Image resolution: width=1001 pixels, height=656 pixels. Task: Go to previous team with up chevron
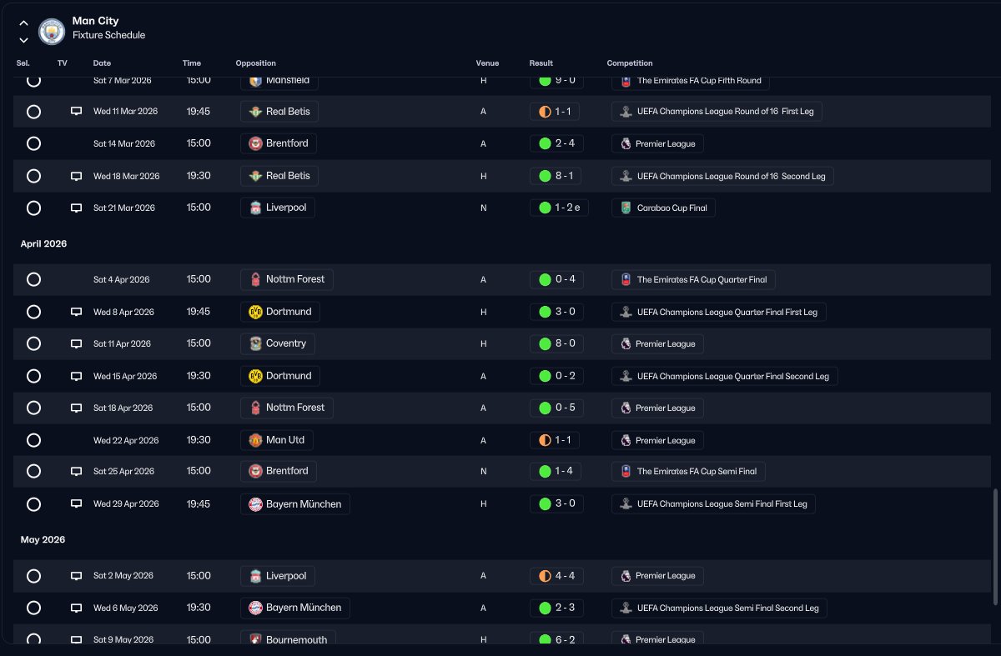click(23, 23)
